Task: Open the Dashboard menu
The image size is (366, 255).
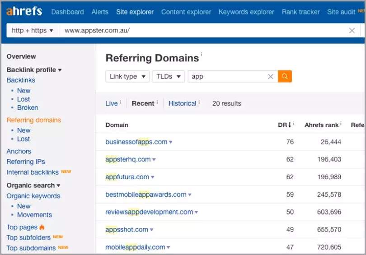Action: (67, 12)
